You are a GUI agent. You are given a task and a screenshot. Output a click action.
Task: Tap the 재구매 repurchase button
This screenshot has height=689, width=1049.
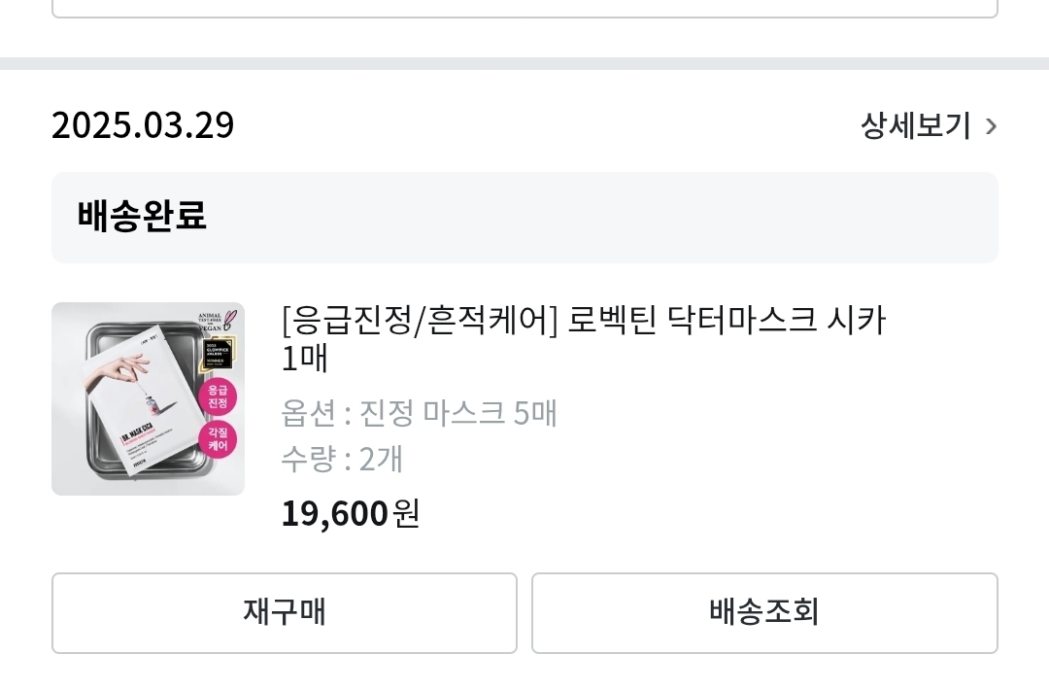(x=284, y=613)
